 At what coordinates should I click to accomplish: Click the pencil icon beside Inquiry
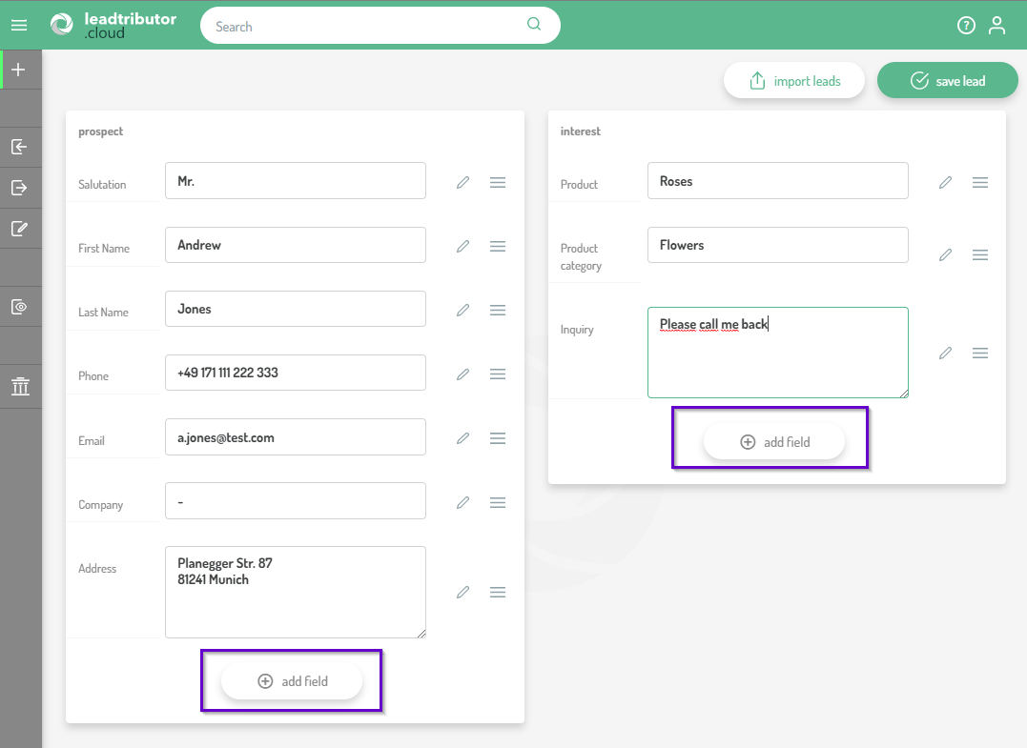945,353
